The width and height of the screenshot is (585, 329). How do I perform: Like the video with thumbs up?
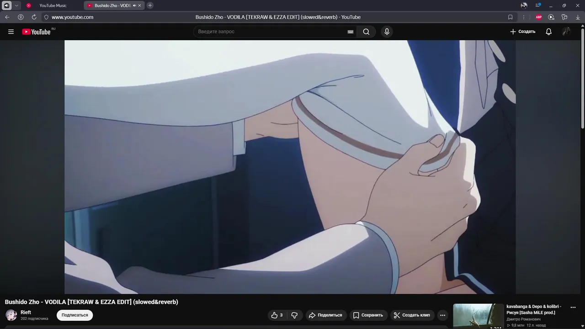(x=277, y=315)
